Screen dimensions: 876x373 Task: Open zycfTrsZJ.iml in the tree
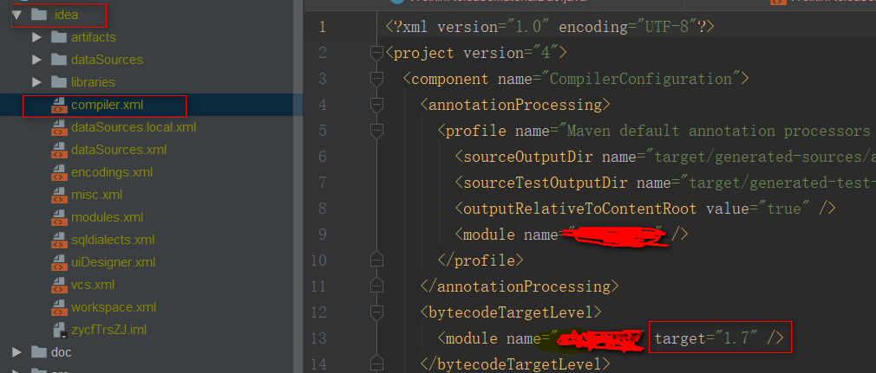109,330
